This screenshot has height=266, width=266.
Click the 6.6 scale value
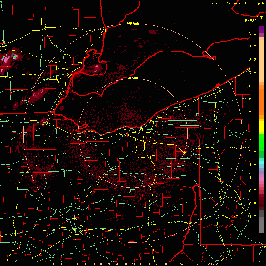coord(253,86)
